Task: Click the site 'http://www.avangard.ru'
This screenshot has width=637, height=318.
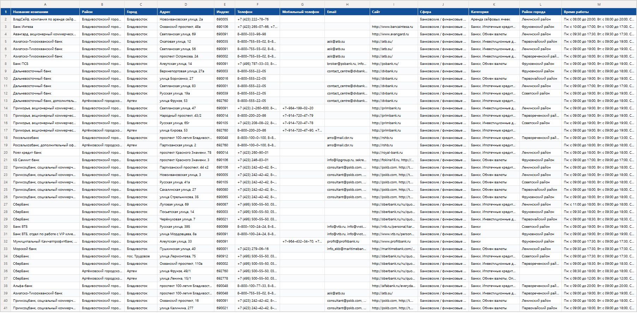Action: point(394,34)
